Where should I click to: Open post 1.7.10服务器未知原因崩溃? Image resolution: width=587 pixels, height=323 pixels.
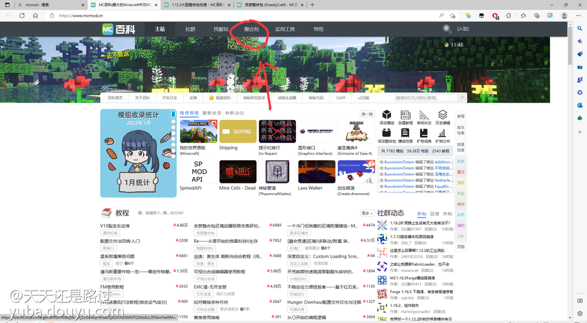[x=412, y=236]
